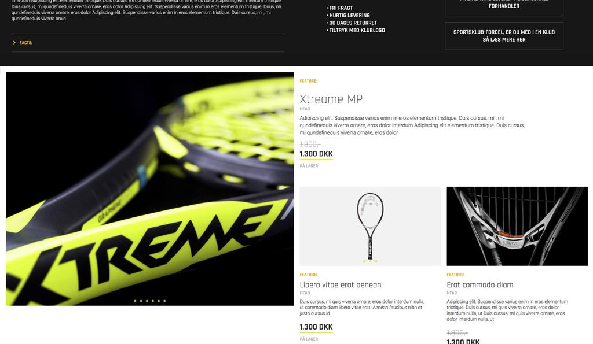593x344 pixels.
Task: Select last carousel dot on Xtreme image
Action: (x=164, y=301)
